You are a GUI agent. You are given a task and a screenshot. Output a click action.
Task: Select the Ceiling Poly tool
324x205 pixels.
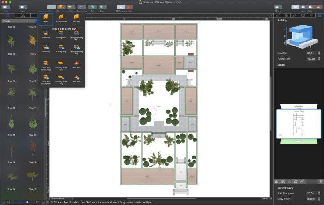[61, 48]
